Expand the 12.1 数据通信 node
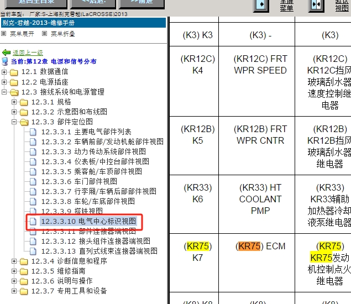Viewport: 351px width, 304px height. pyautogui.click(x=4, y=72)
